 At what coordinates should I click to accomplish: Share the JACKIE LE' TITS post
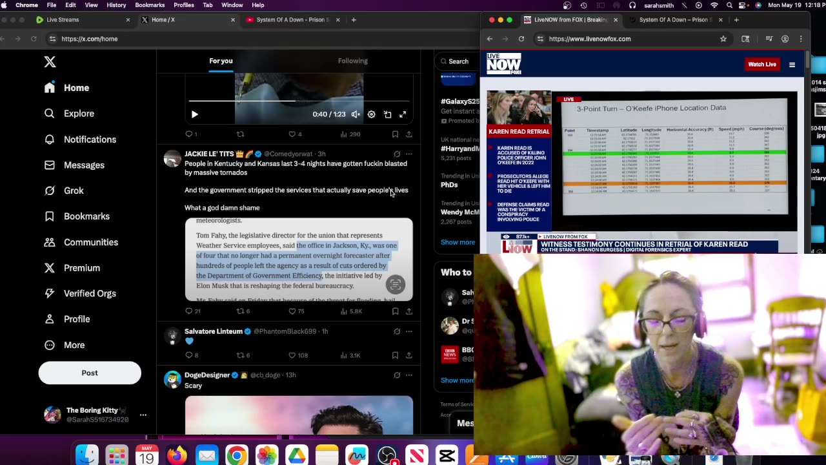pos(409,311)
